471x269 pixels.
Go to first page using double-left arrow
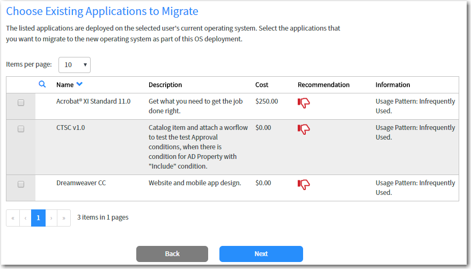tap(13, 218)
